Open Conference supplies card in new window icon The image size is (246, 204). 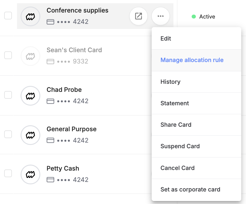[x=139, y=16]
